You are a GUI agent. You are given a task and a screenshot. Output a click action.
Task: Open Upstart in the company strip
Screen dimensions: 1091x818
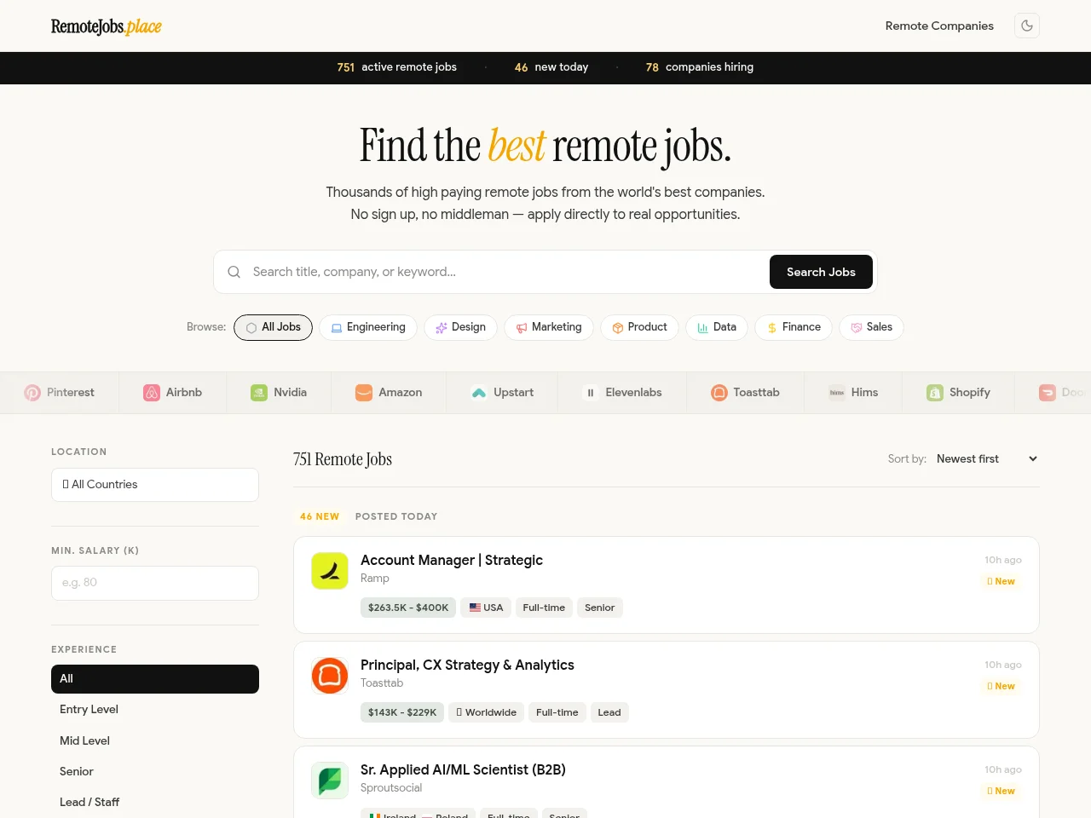click(x=502, y=393)
